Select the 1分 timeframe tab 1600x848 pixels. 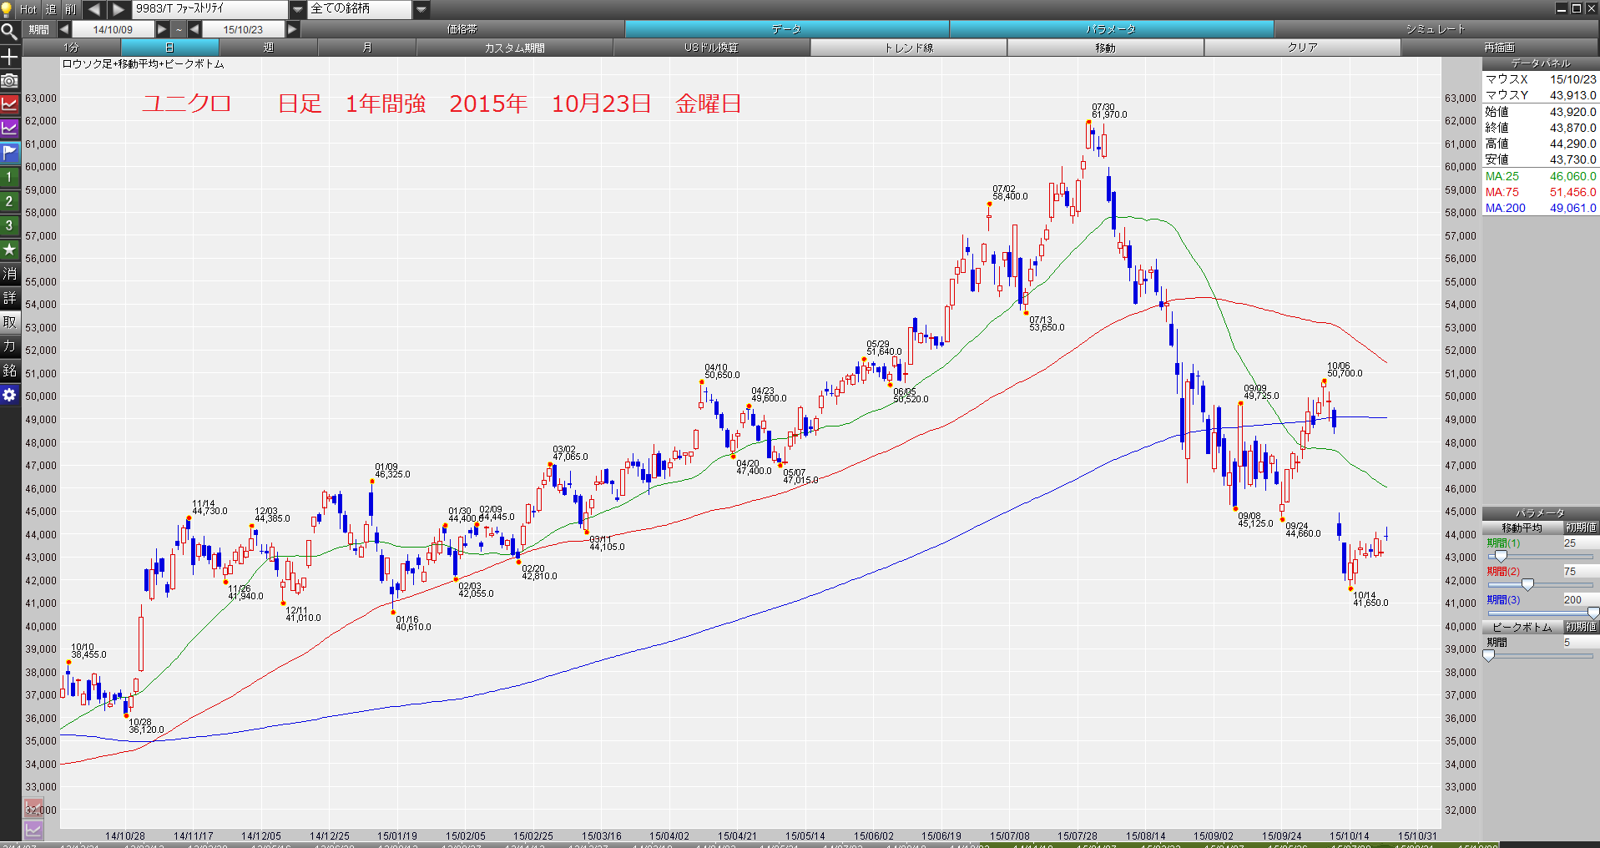71,48
